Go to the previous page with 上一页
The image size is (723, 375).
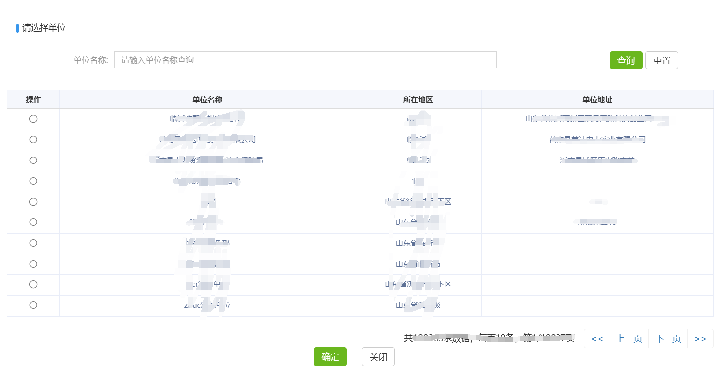(629, 339)
